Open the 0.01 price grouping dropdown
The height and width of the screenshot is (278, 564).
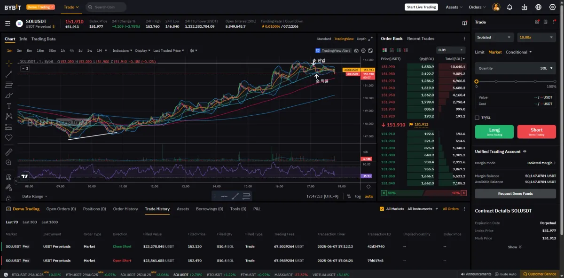click(451, 50)
